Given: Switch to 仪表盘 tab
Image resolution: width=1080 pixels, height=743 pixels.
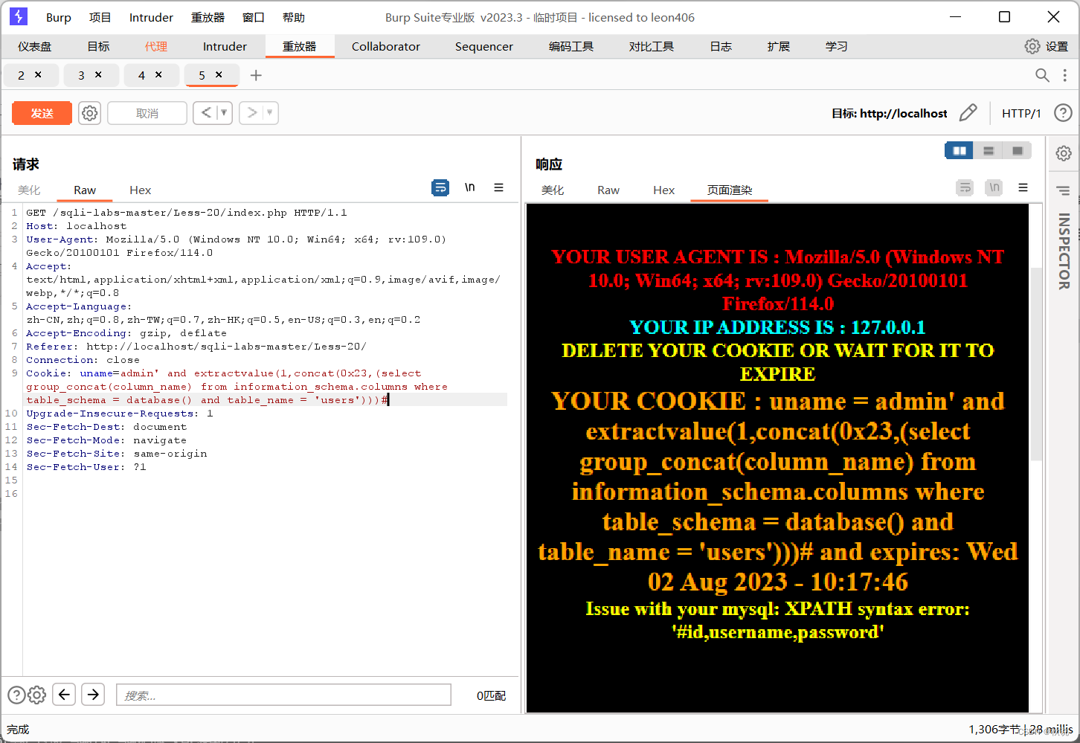Looking at the screenshot, I should (35, 46).
